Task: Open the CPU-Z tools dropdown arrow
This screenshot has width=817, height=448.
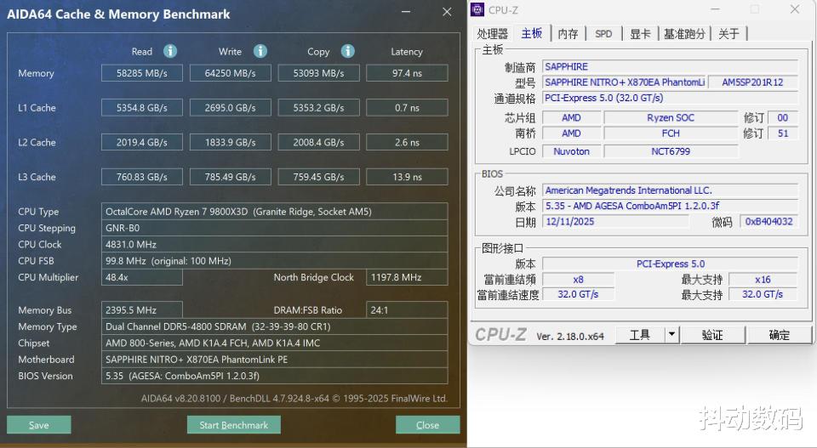Action: (672, 335)
